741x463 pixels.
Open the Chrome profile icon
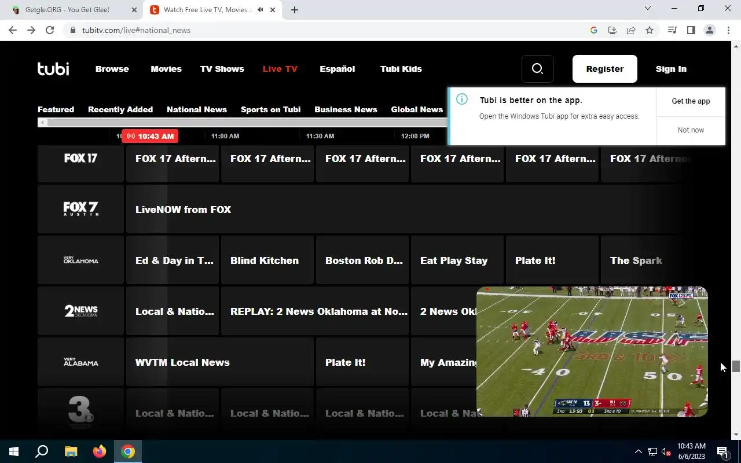(710, 30)
